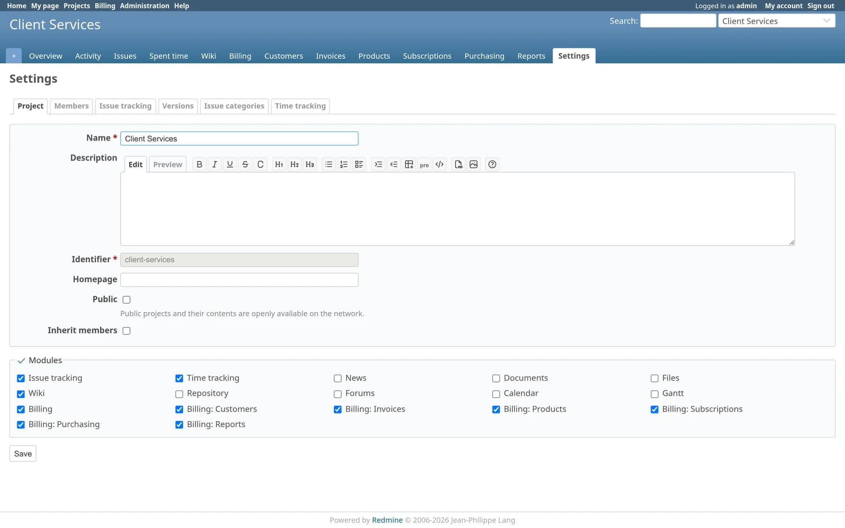Viewport: 845px width, 528px height.
Task: Sign out of the admin account
Action: point(821,6)
